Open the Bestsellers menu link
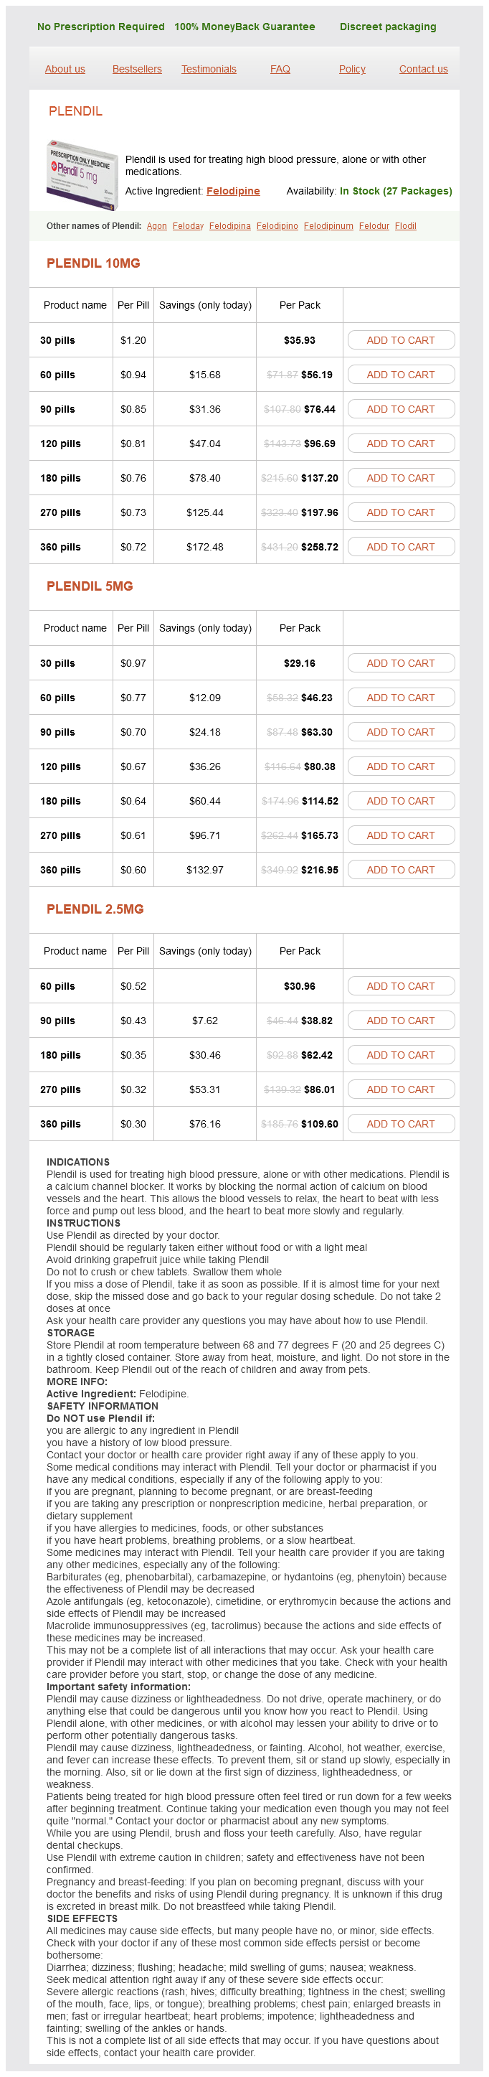This screenshot has width=489, height=2077. (x=137, y=70)
